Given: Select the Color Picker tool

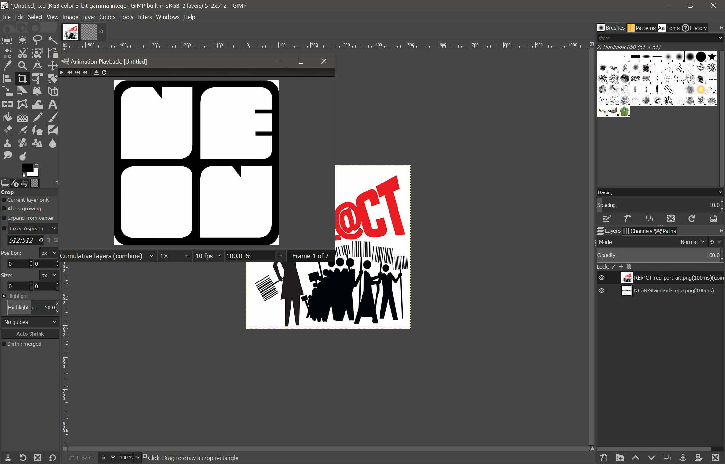Looking at the screenshot, I should tap(7, 66).
